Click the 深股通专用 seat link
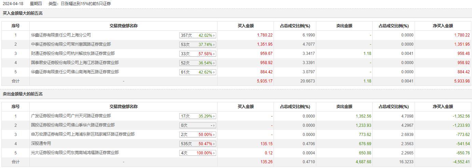This screenshot has height=168, width=472. pos(41,143)
